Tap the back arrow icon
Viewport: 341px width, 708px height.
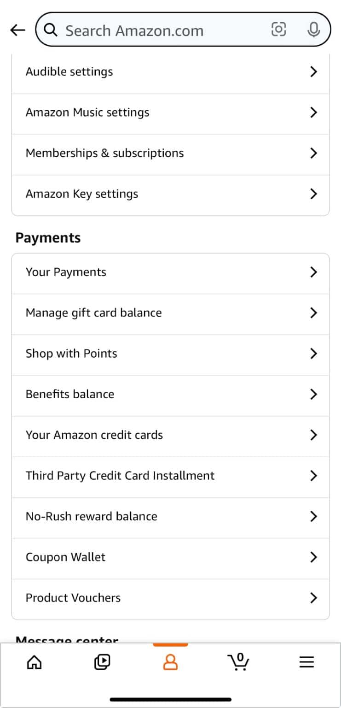(x=17, y=30)
